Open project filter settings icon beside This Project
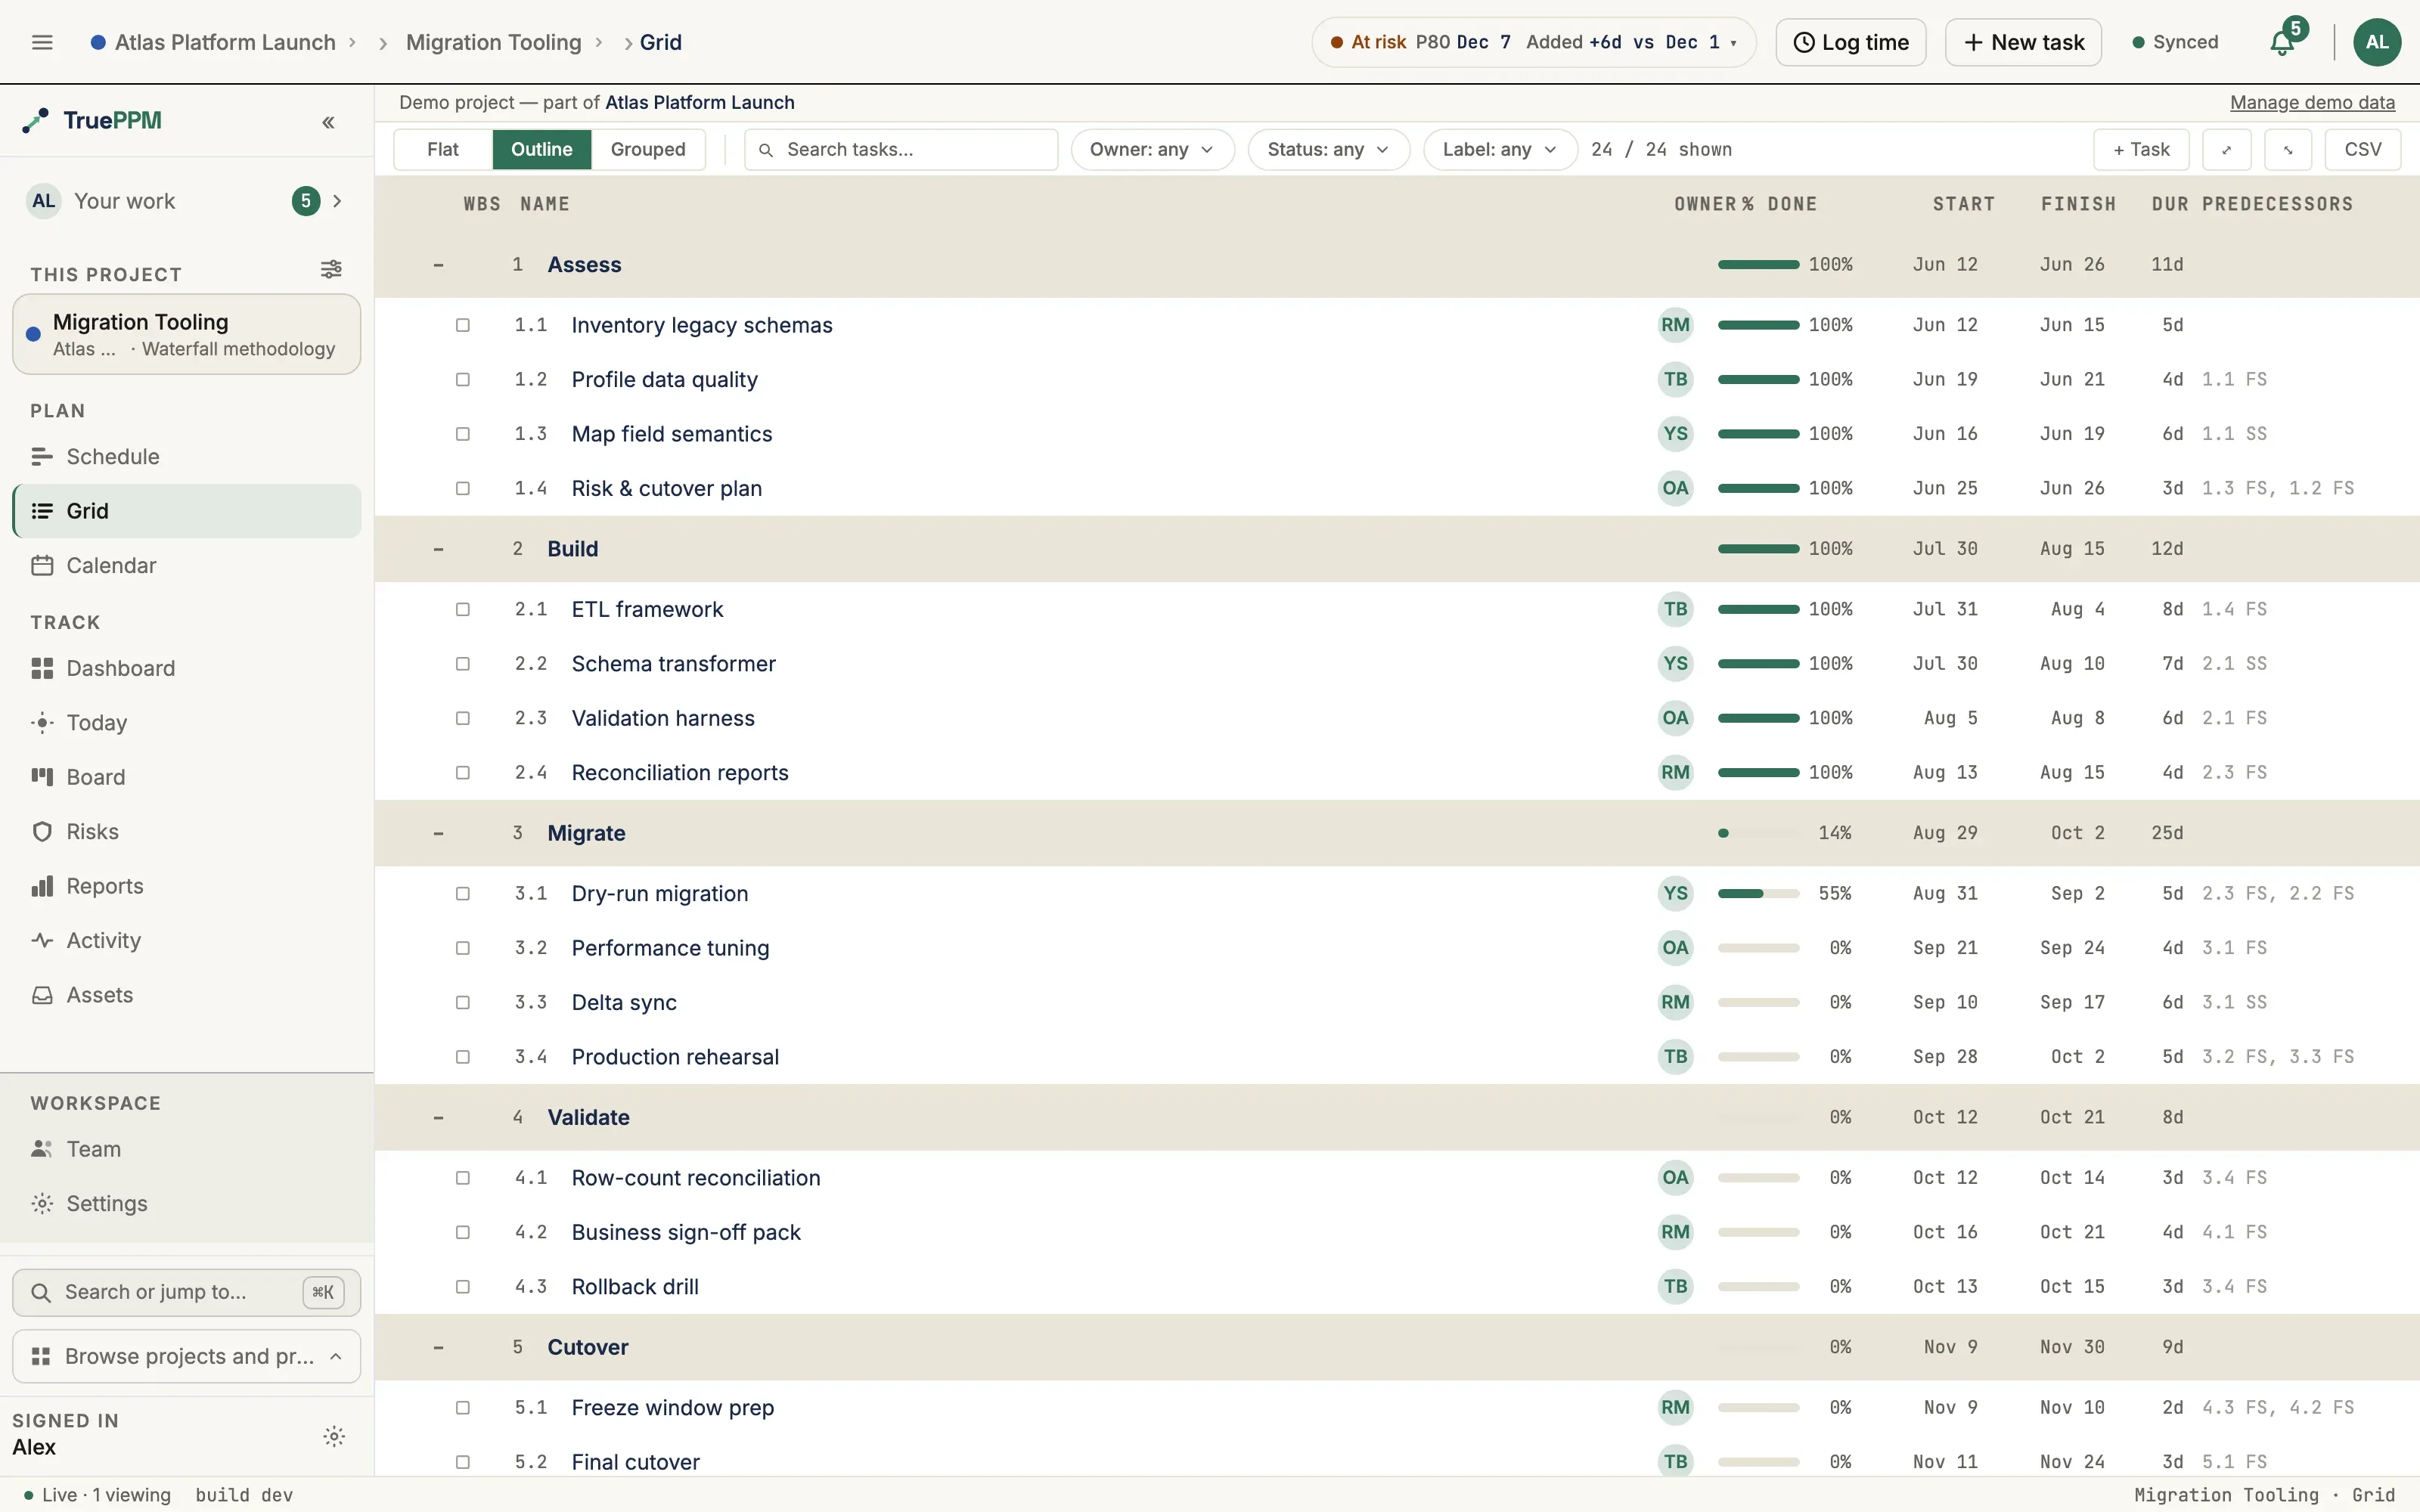 [x=331, y=269]
